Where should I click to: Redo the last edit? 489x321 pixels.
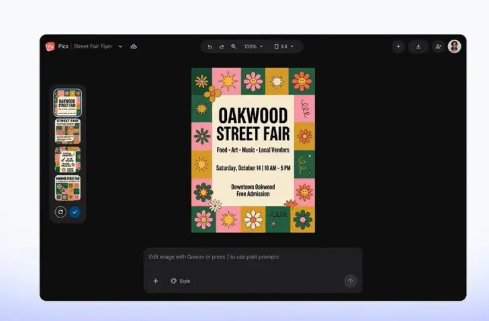(x=222, y=46)
